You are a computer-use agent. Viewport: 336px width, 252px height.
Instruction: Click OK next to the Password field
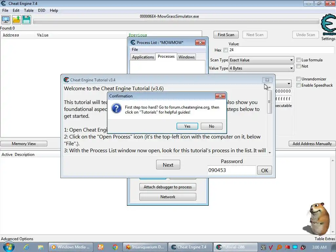click(x=264, y=170)
